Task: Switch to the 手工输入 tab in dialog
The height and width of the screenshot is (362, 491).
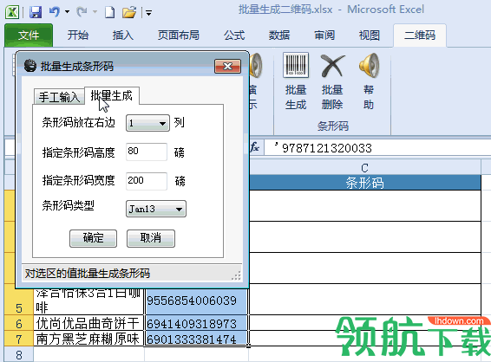Action: 59,97
